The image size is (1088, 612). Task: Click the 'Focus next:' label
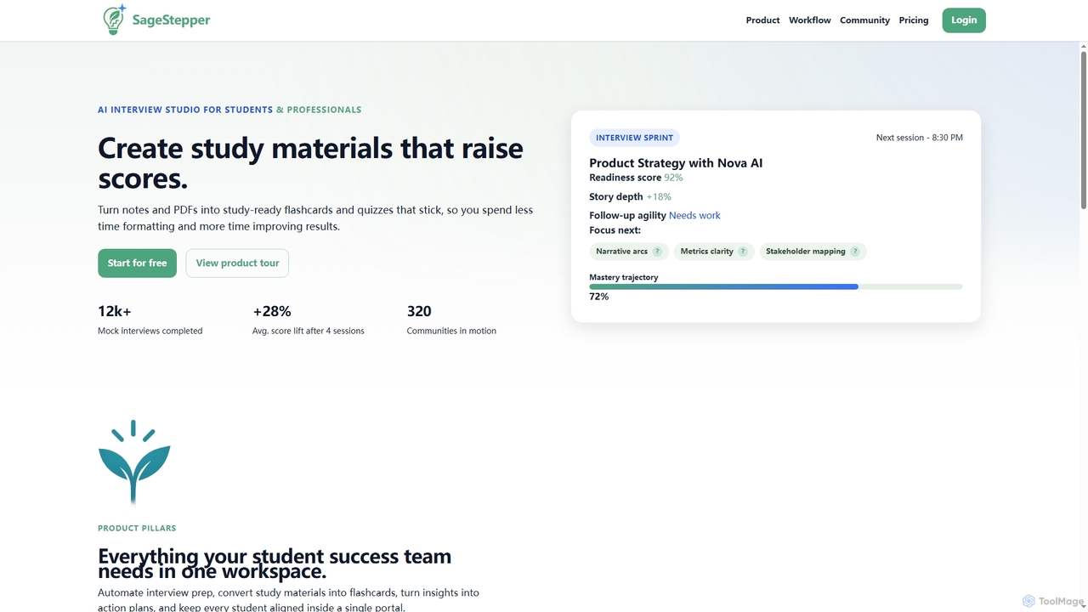(x=615, y=230)
